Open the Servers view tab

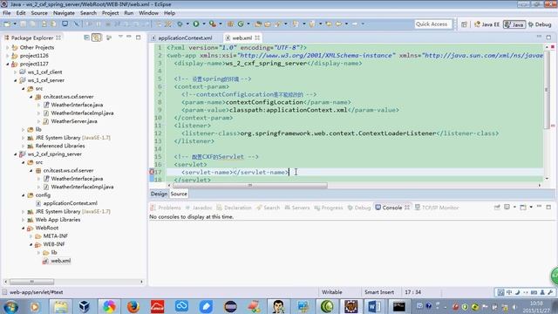297,208
